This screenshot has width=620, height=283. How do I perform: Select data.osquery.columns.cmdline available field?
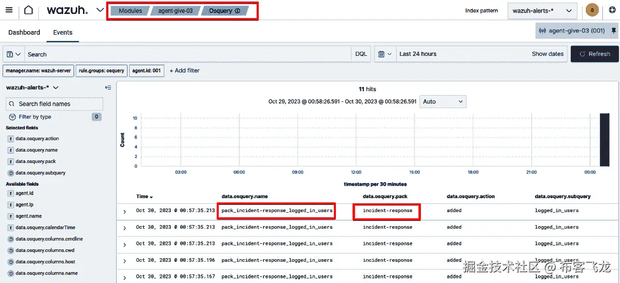[x=49, y=239]
